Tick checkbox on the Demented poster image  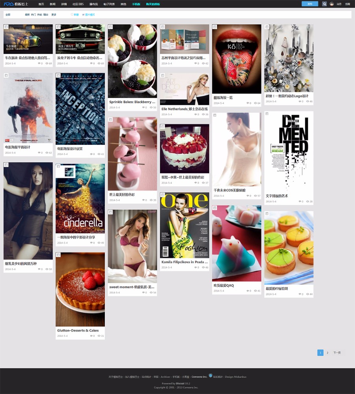267,114
